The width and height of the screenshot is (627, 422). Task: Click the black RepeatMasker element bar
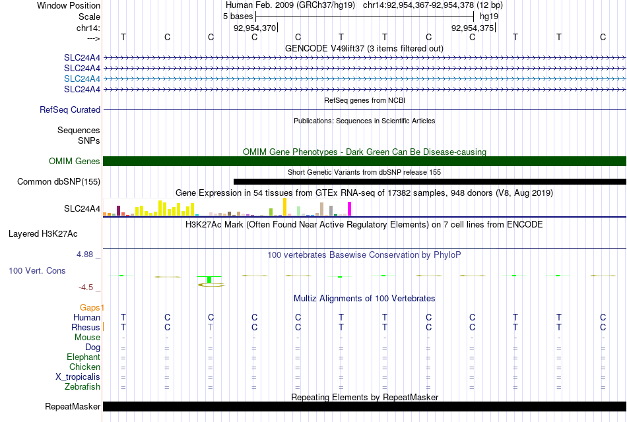[364, 406]
